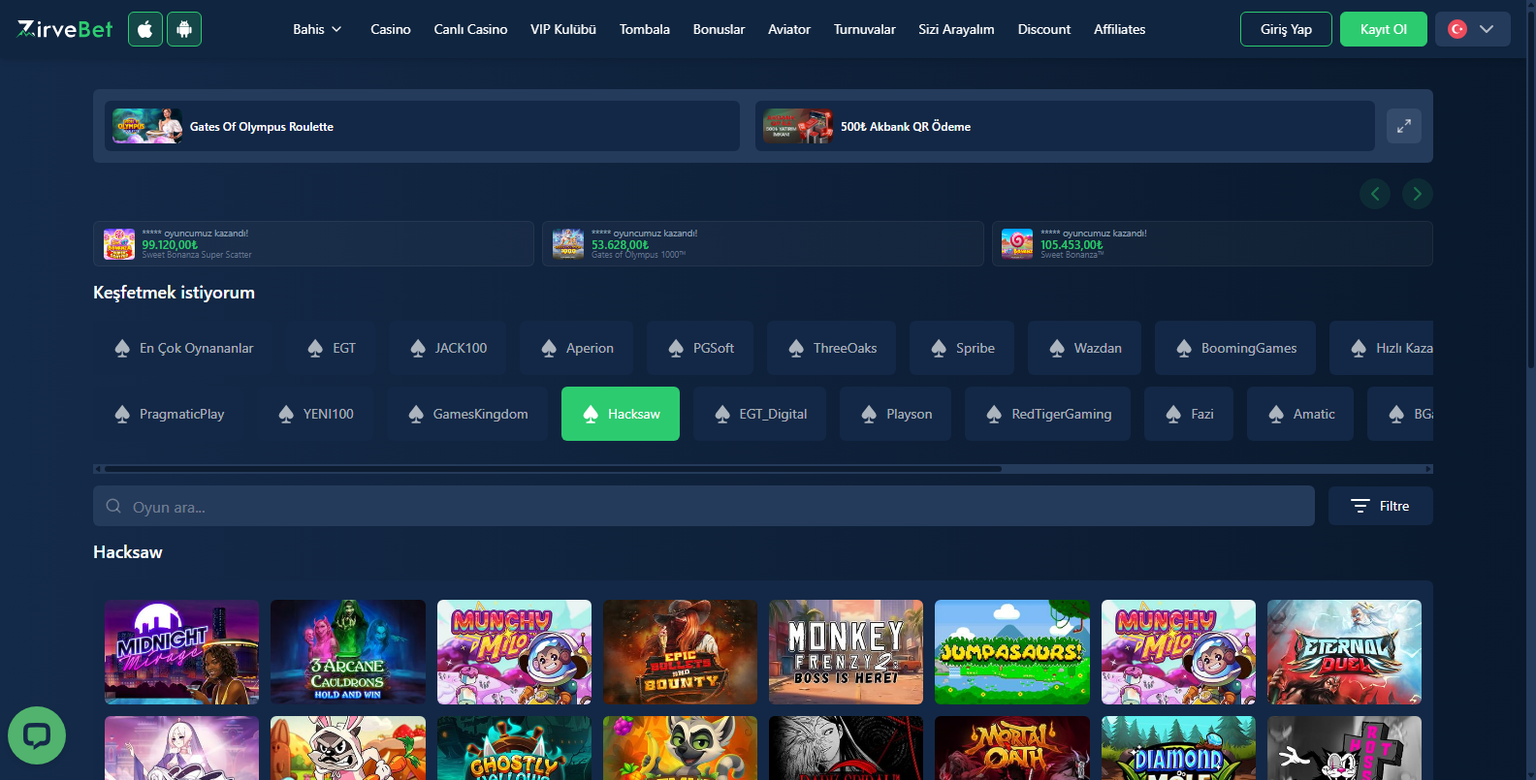Expand the Bahis dropdown menu
The image size is (1536, 780).
pos(317,29)
